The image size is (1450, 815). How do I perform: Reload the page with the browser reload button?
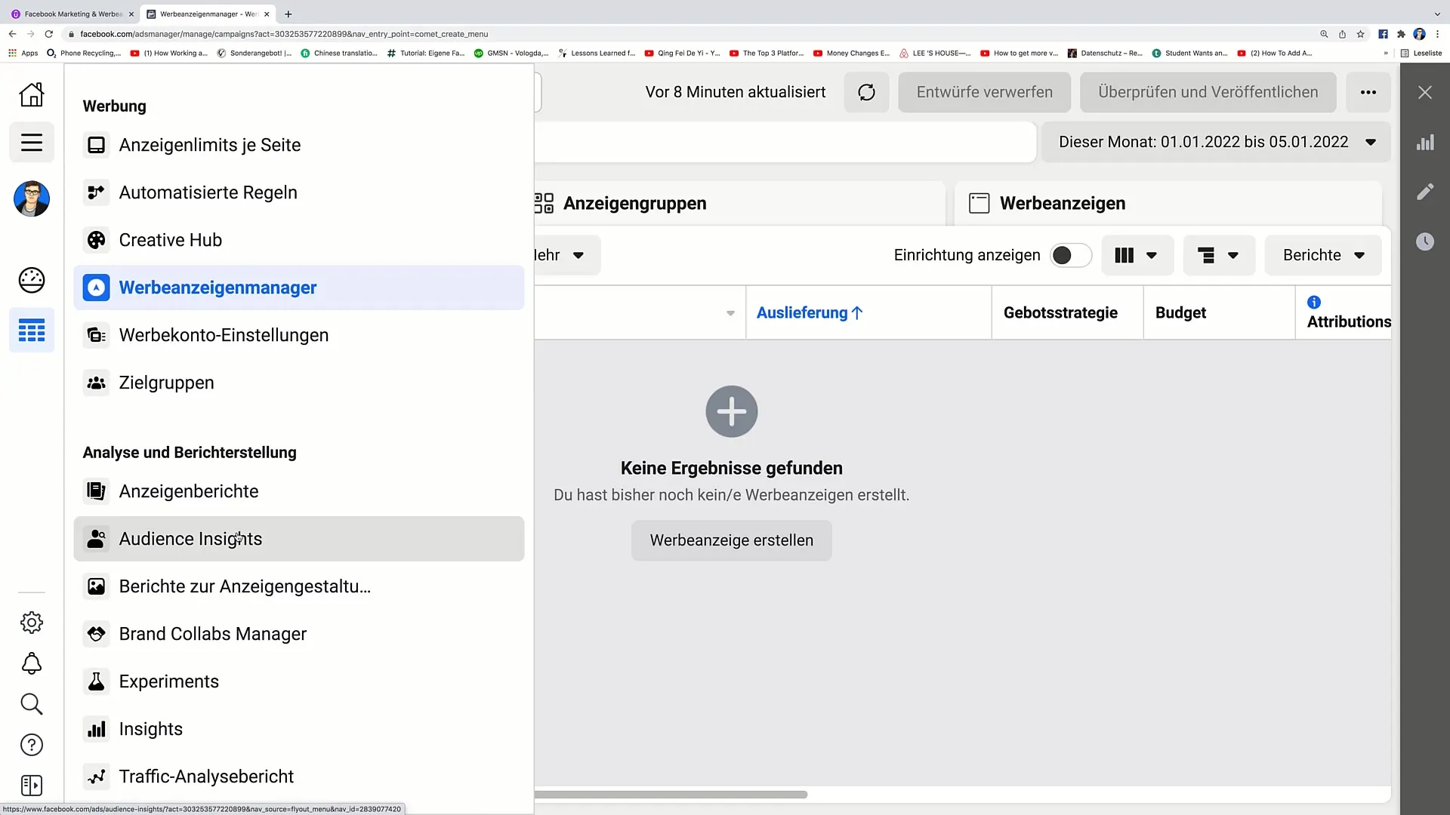tap(48, 34)
